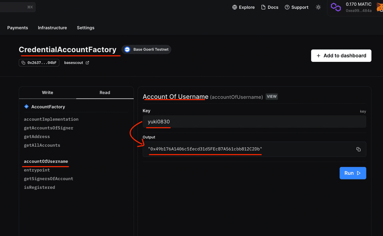This screenshot has height=236, width=383.
Task: Click the AccountFactory extension heading
Action: point(48,107)
